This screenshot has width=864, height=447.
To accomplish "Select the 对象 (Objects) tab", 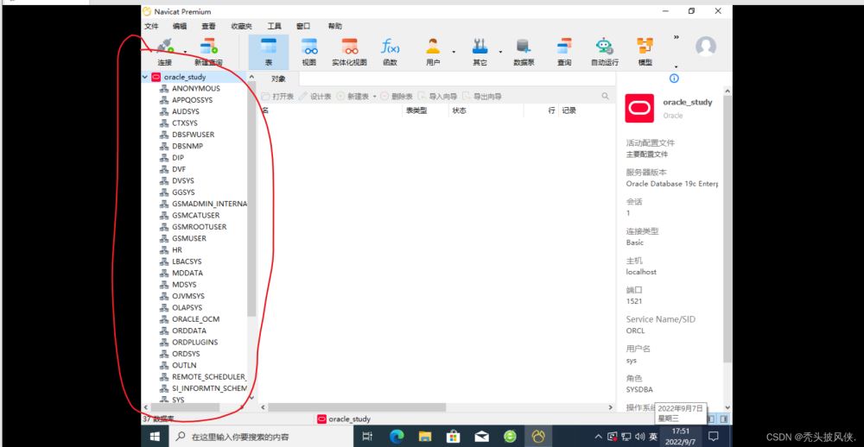I will click(278, 79).
